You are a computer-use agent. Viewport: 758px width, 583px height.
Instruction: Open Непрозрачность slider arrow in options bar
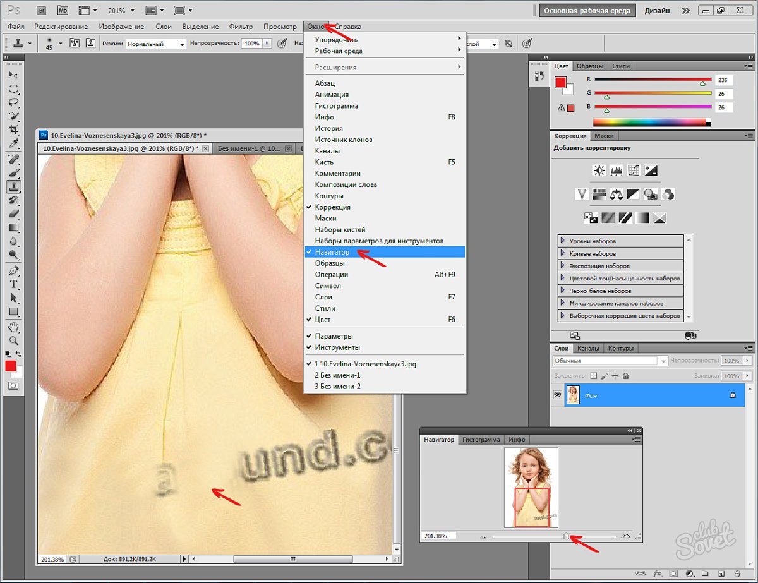[267, 44]
